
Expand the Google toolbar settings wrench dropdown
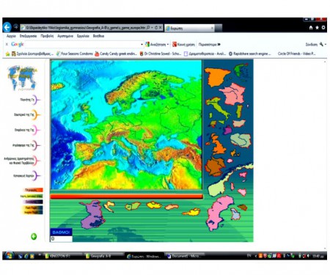(x=326, y=44)
